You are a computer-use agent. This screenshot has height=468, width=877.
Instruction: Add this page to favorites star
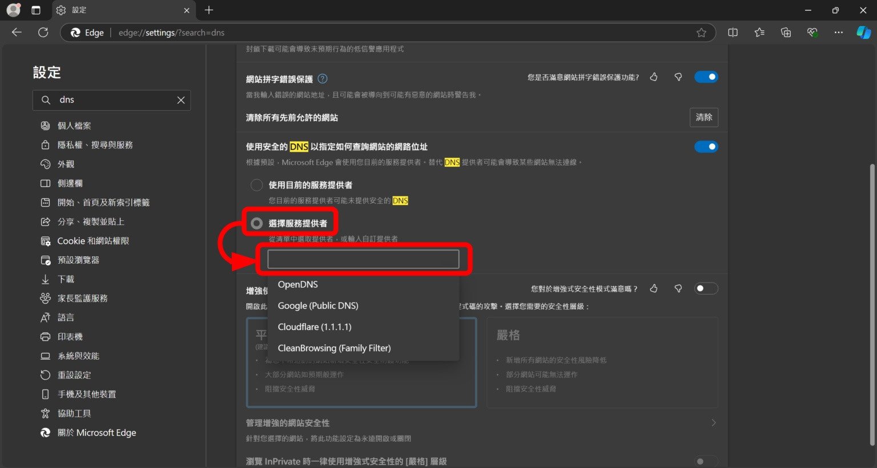[x=701, y=33]
